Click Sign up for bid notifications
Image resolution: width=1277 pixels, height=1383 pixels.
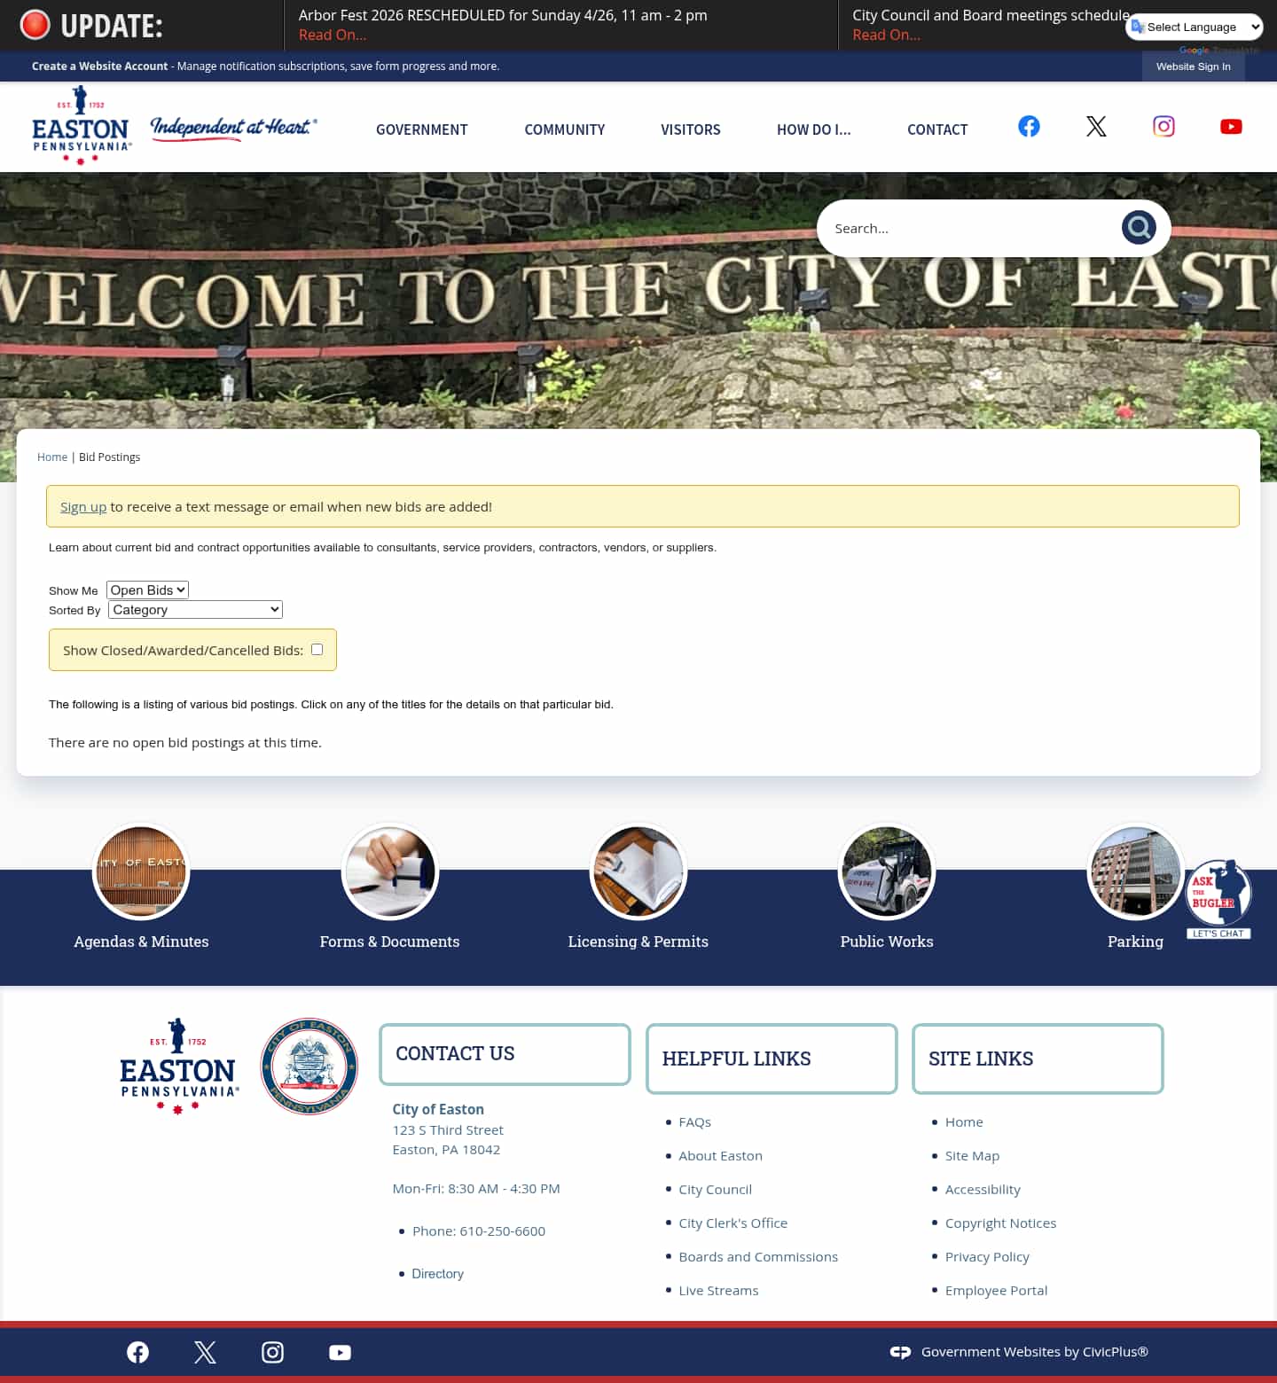click(x=82, y=506)
